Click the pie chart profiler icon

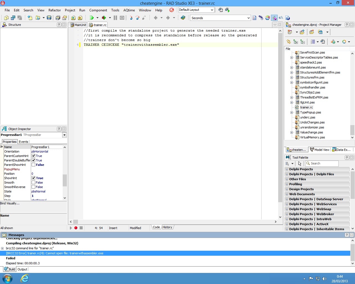(x=267, y=18)
